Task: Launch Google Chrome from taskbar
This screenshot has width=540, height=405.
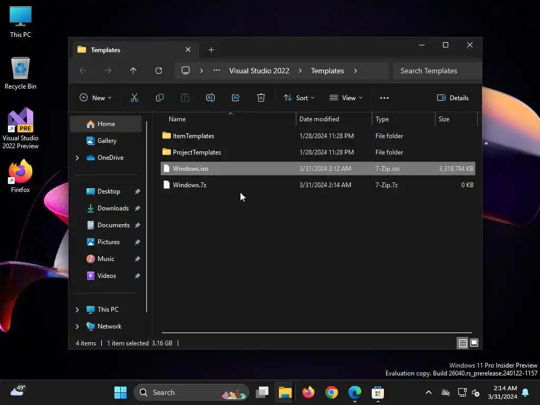Action: [332, 392]
